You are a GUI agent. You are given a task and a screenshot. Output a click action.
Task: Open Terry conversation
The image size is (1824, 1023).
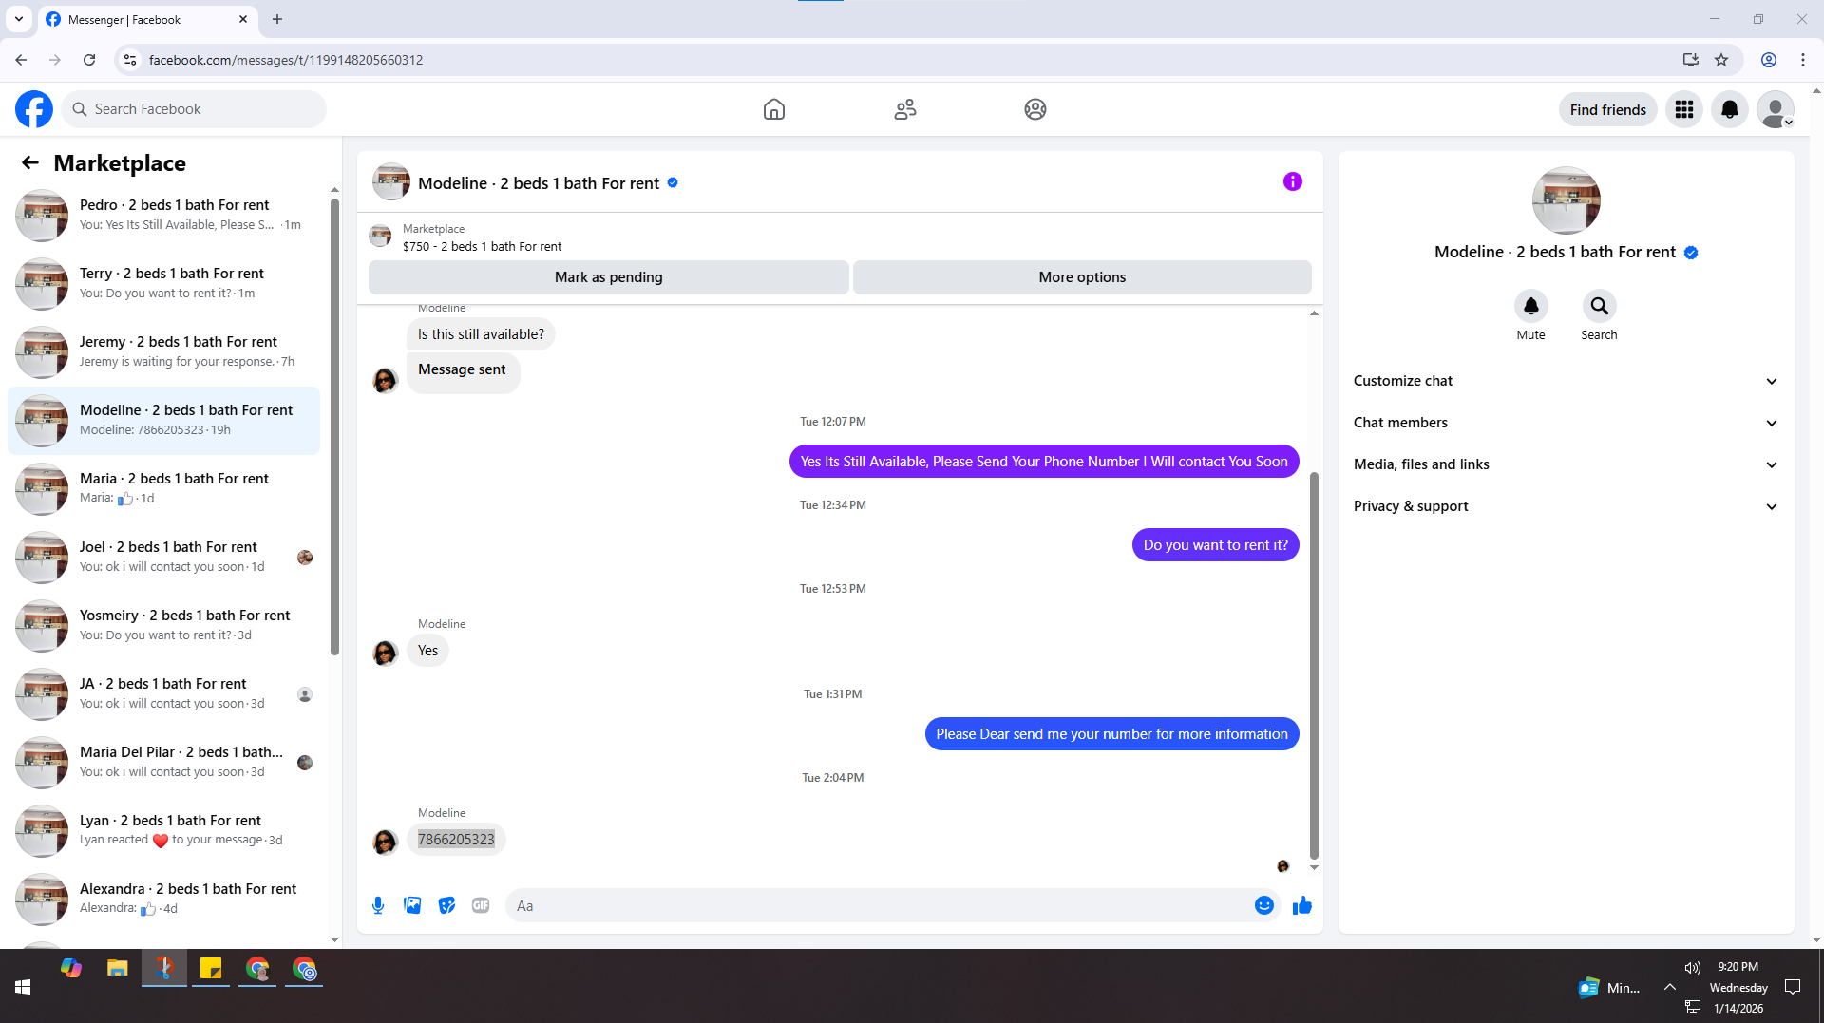pos(163,284)
